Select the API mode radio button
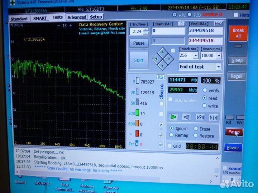The height and width of the screenshot is (193, 258). tap(175, 15)
